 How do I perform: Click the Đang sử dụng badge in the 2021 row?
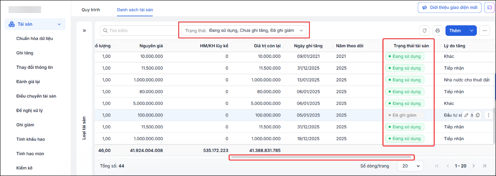405,56
